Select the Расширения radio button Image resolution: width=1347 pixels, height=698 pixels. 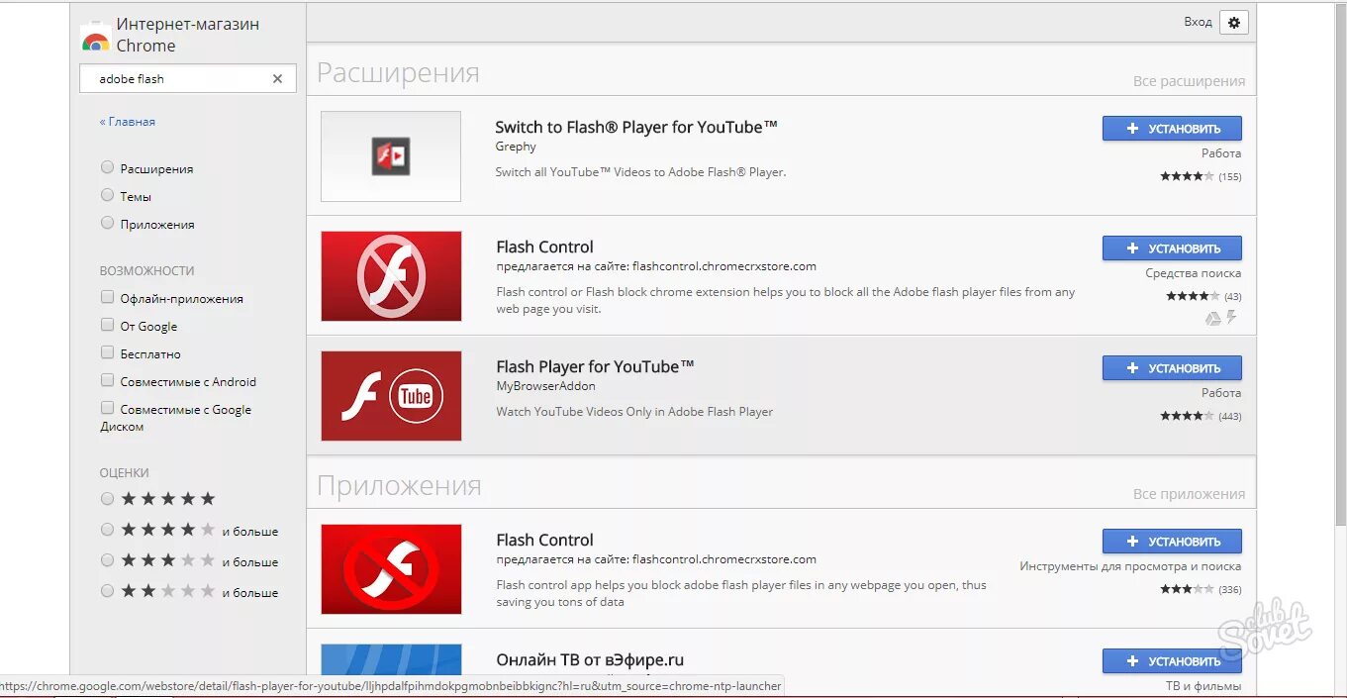107,167
